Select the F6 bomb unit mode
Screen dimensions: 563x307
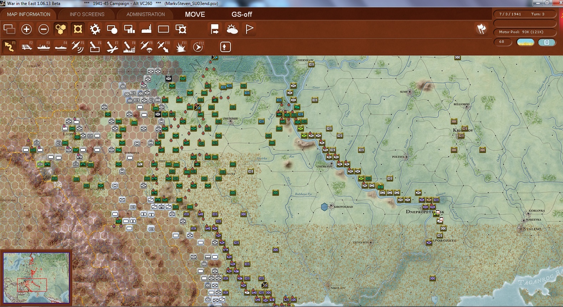point(95,47)
